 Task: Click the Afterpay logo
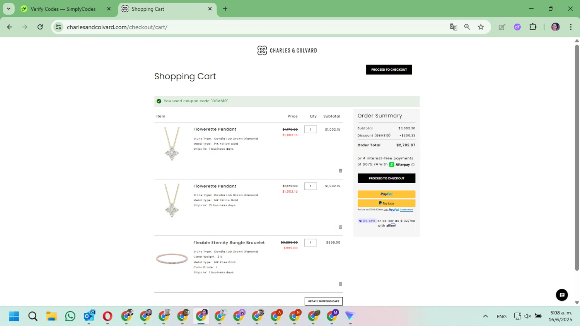[400, 164]
